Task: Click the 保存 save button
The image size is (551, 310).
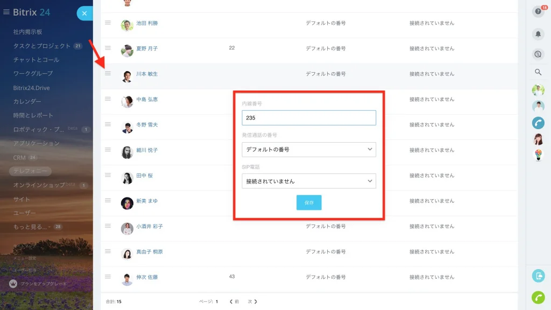Action: pyautogui.click(x=309, y=202)
